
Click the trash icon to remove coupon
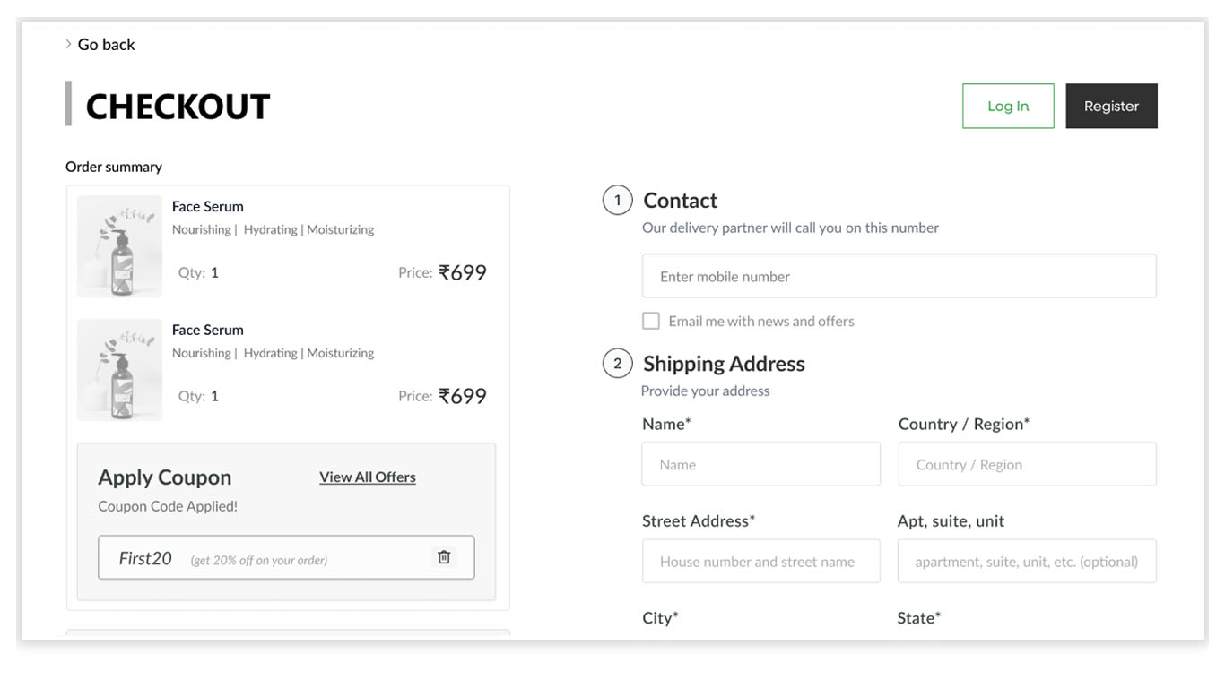point(443,557)
